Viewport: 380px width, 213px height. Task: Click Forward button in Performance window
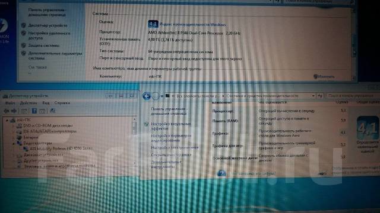(156, 96)
